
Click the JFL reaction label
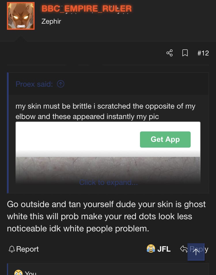(164, 249)
